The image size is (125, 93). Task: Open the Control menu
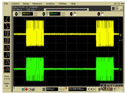click(15, 4)
